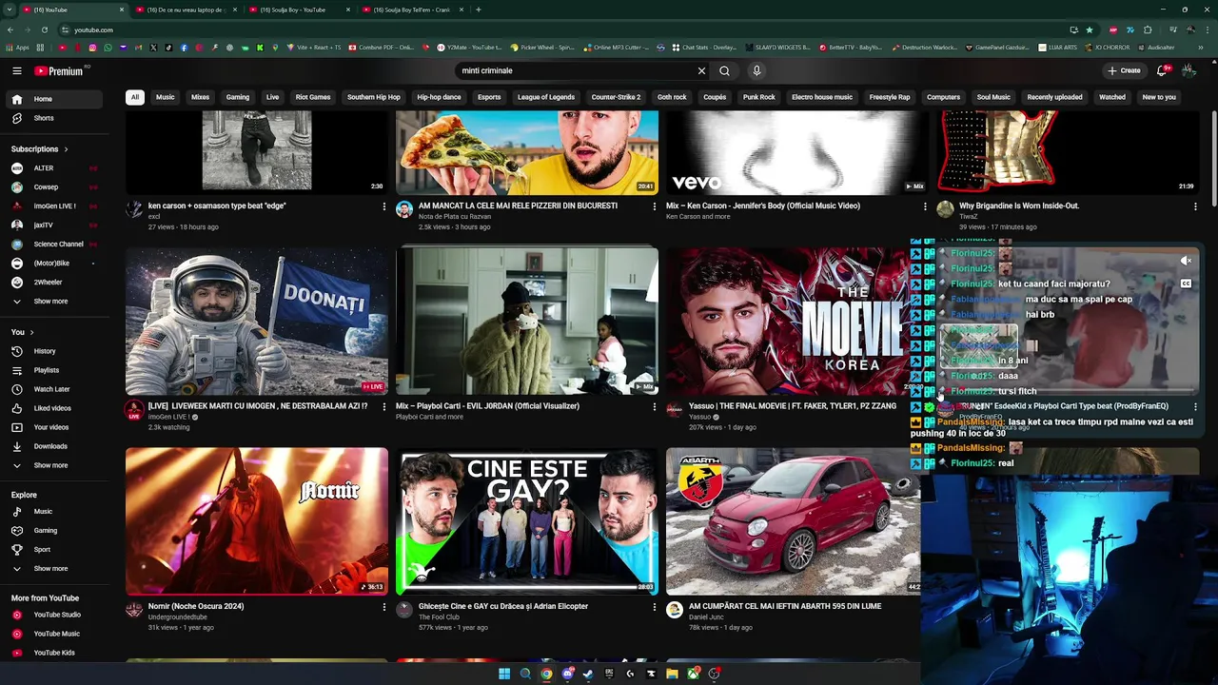Open options menu for Cine este GAY video
Screen dimensions: 1218x685
pyautogui.click(x=654, y=607)
